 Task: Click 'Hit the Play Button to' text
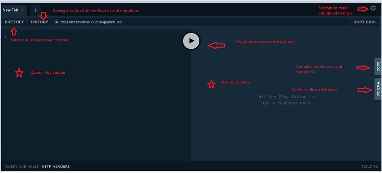pos(286,96)
